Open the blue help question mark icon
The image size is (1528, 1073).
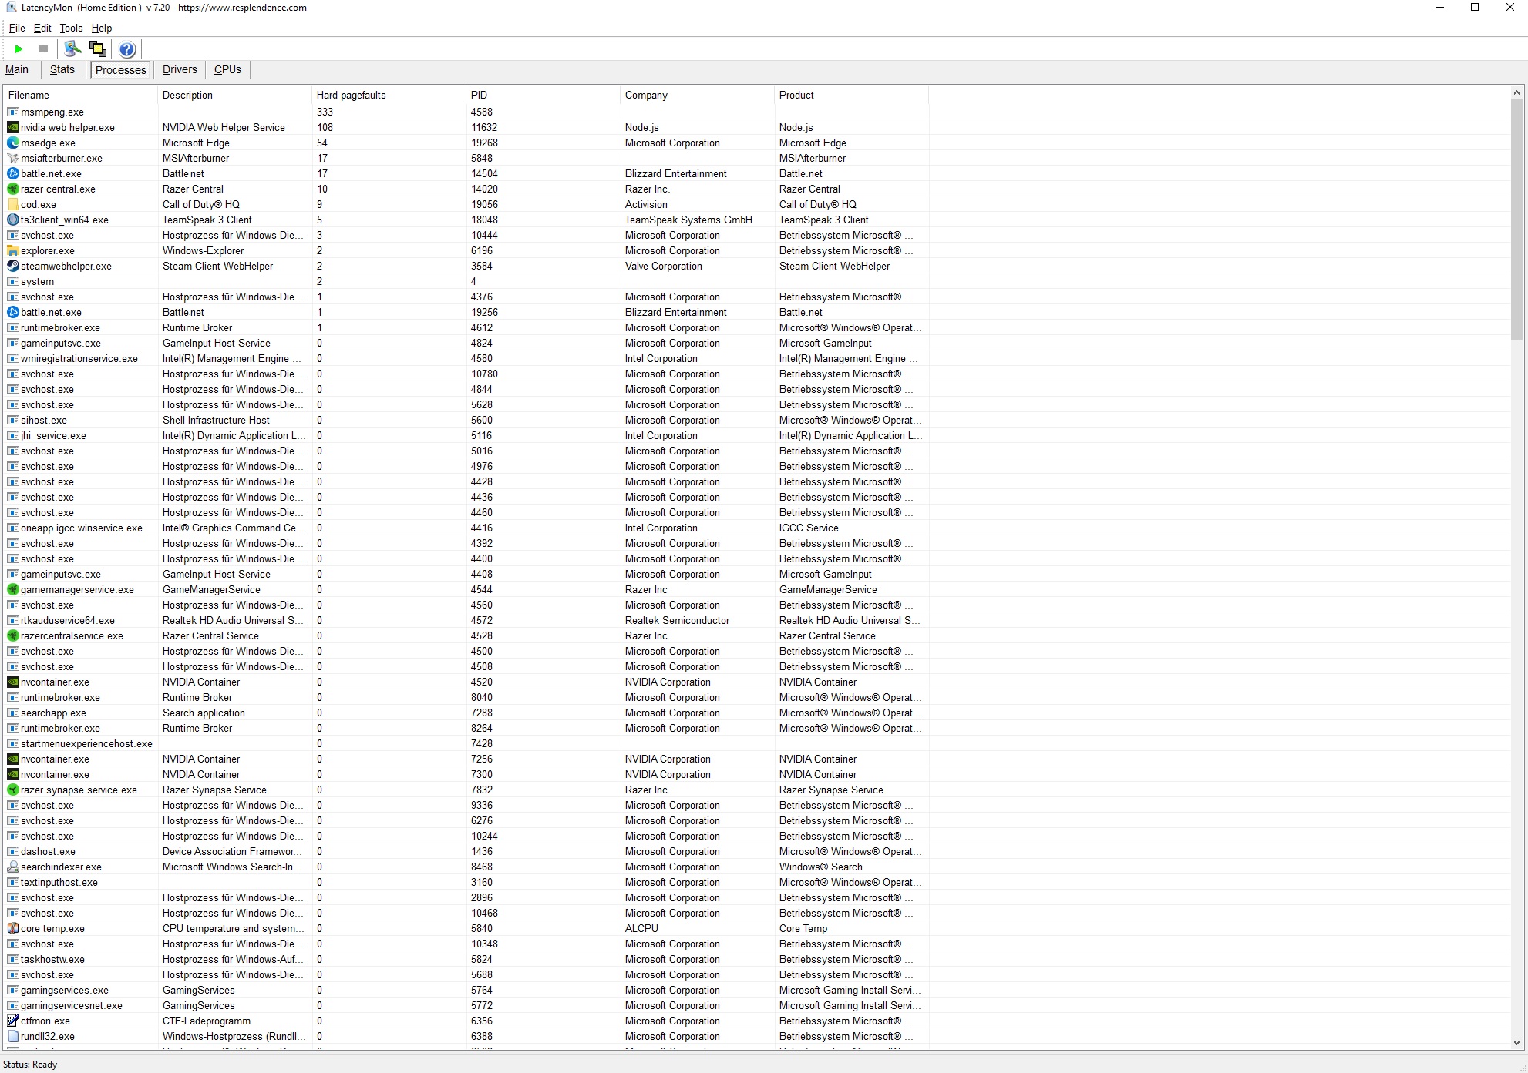pyautogui.click(x=127, y=49)
